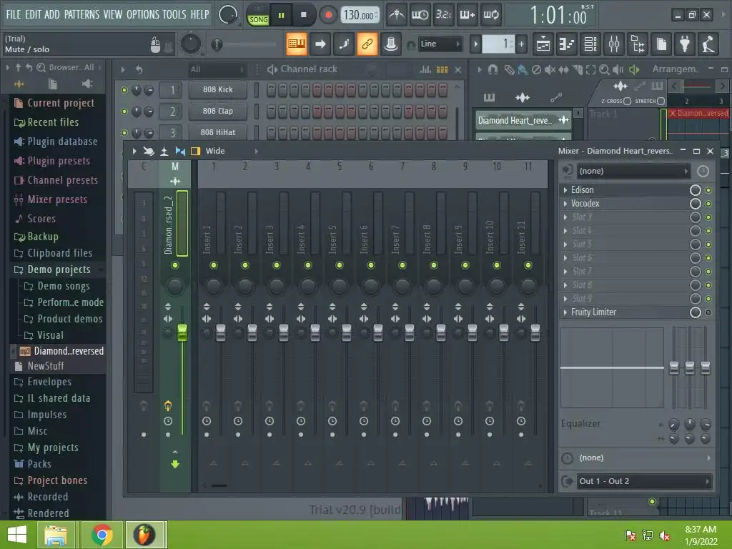
Task: Open Google Chrome from the taskbar
Action: coord(102,535)
